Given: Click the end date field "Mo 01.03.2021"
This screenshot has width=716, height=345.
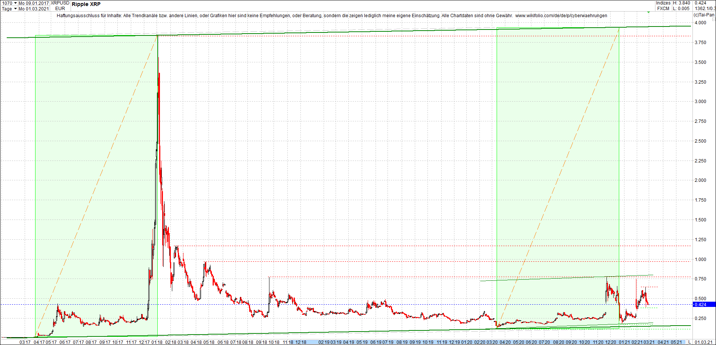Looking at the screenshot, I should coord(33,8).
